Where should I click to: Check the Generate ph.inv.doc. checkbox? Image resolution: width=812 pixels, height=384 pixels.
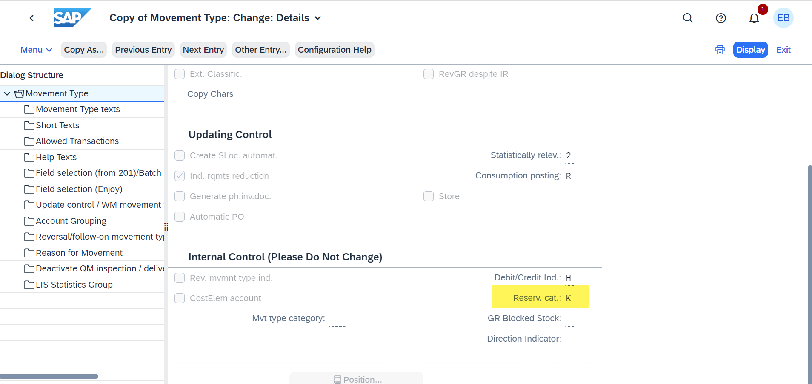coord(180,196)
